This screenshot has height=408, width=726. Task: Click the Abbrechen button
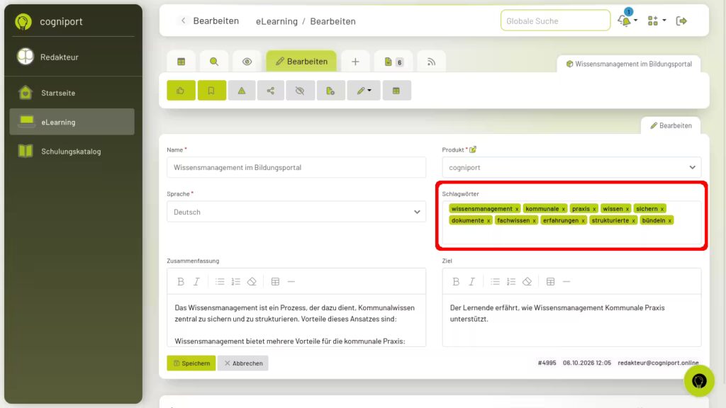pos(243,363)
